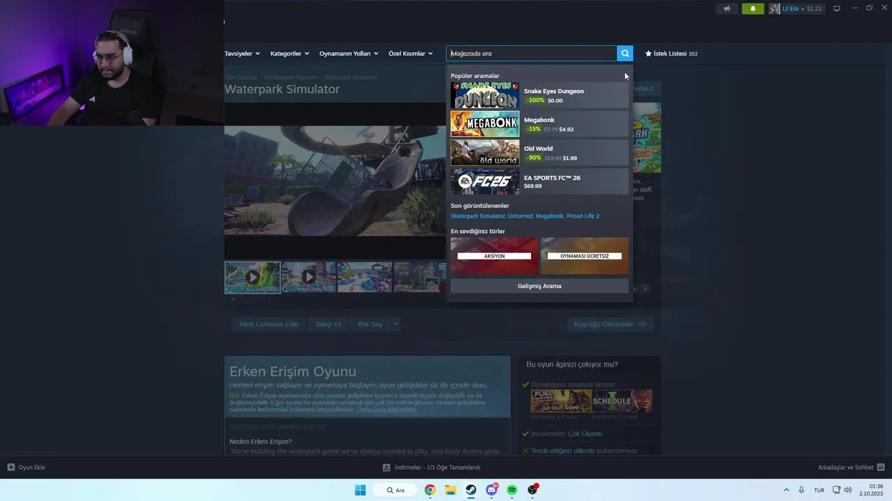Viewport: 892px width, 501px height.
Task: Expand the Oynamanın Yolları menu
Action: (349, 54)
